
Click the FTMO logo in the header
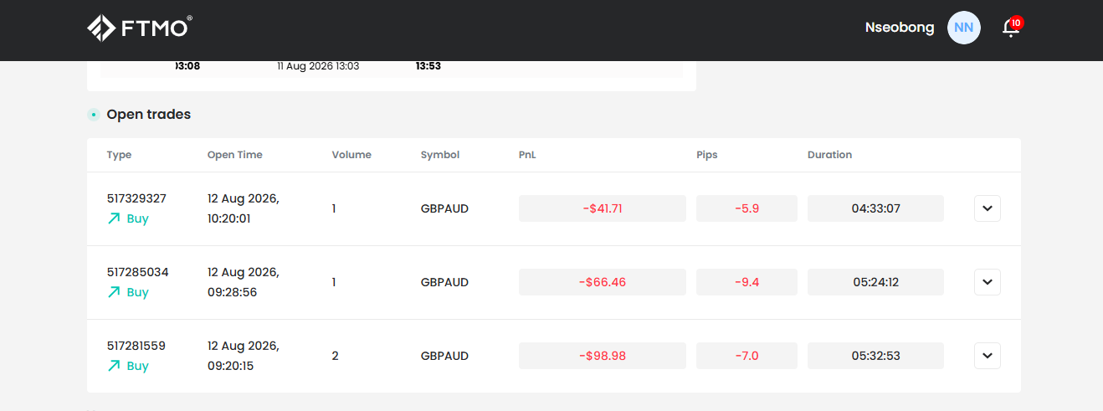(x=140, y=28)
